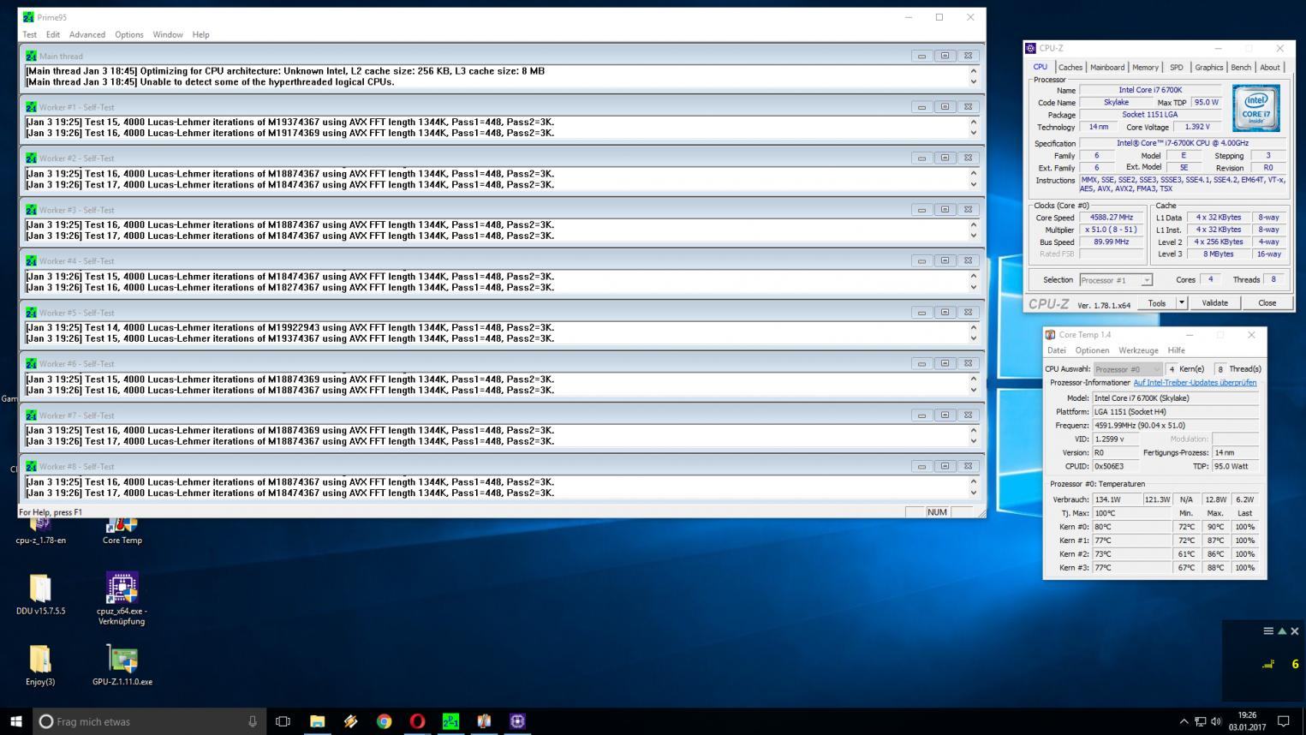Open the Processor #1 selection dropdown in CPU-Z

tap(1116, 280)
